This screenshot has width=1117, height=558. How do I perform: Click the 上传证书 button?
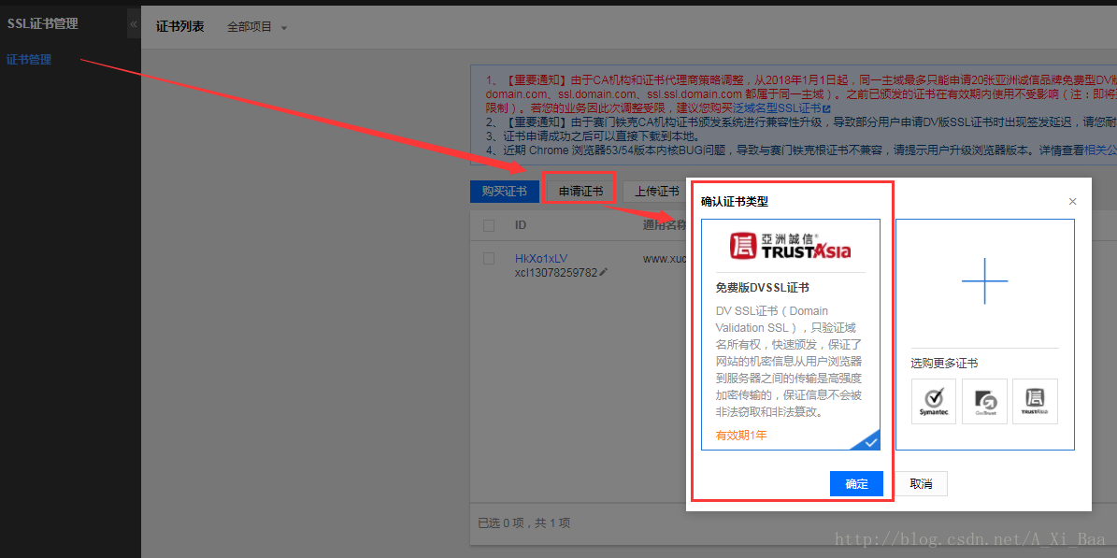[x=656, y=192]
